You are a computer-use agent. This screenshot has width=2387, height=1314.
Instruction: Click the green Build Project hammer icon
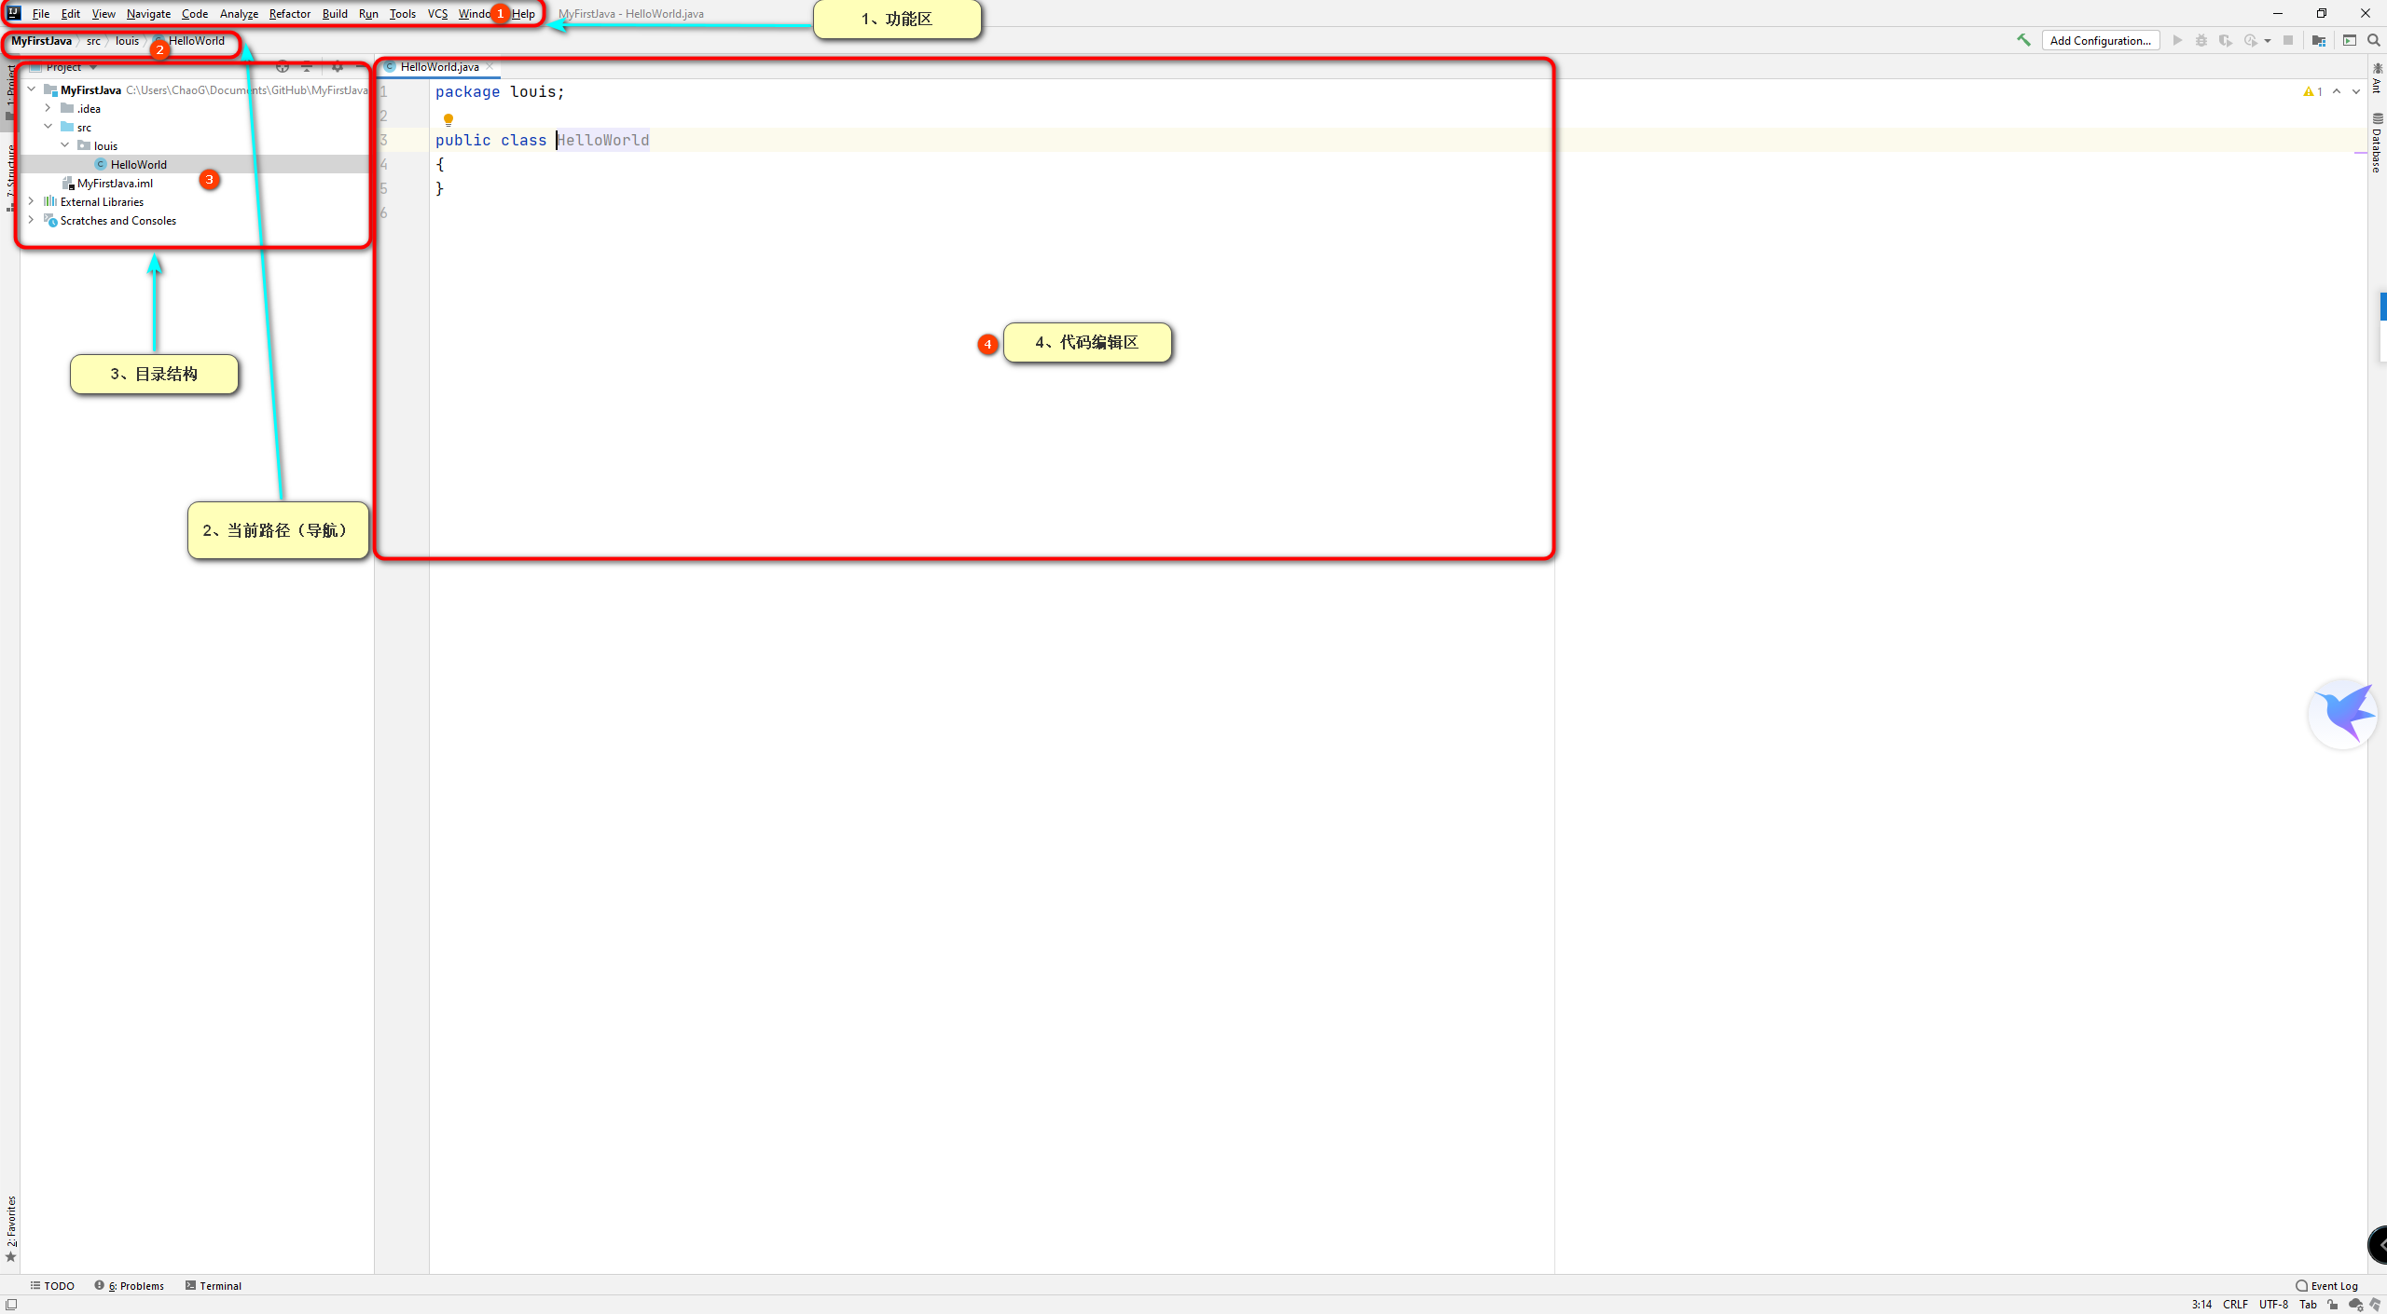point(2023,40)
